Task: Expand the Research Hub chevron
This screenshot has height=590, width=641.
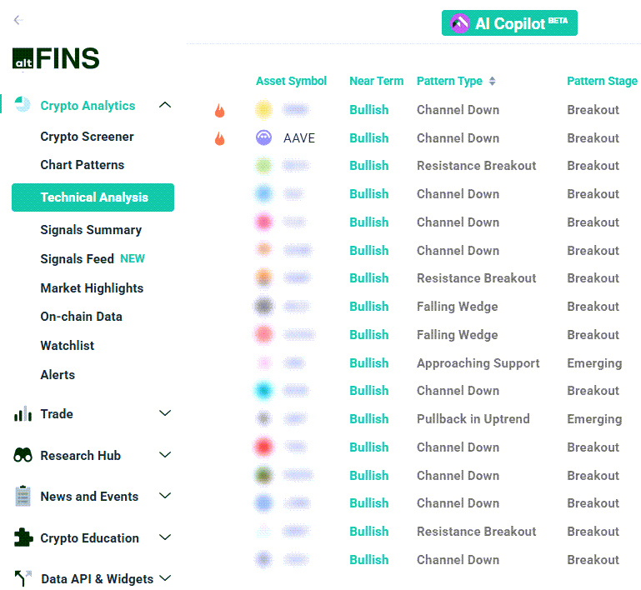Action: [x=165, y=455]
